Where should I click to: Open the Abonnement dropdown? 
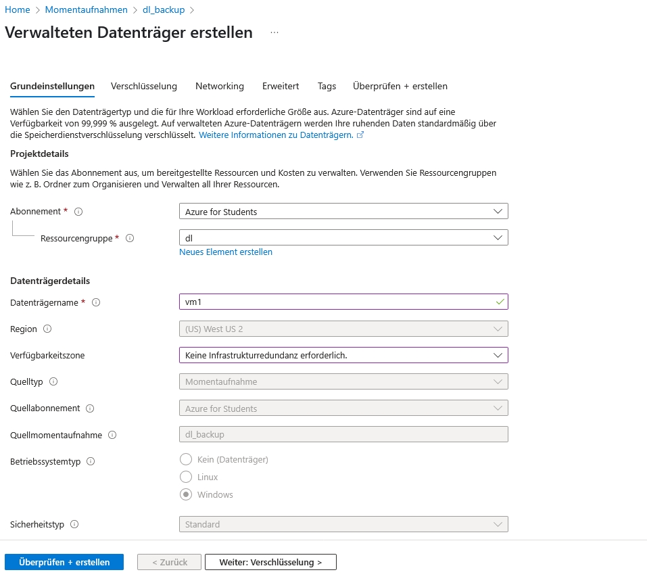pos(343,212)
